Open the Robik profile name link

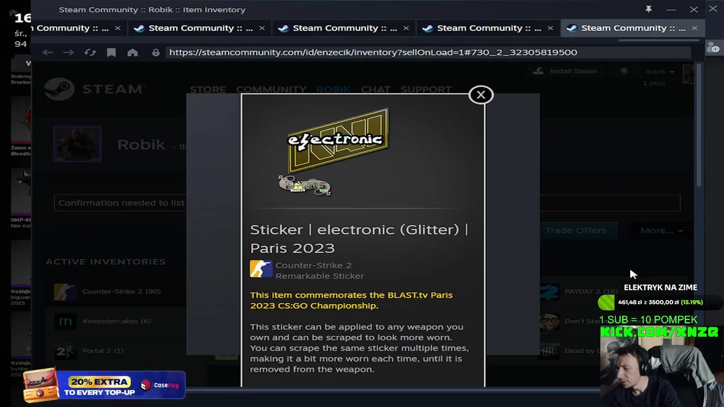141,145
